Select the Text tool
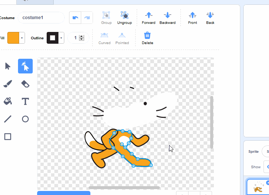269x195 pixels. pos(25,101)
